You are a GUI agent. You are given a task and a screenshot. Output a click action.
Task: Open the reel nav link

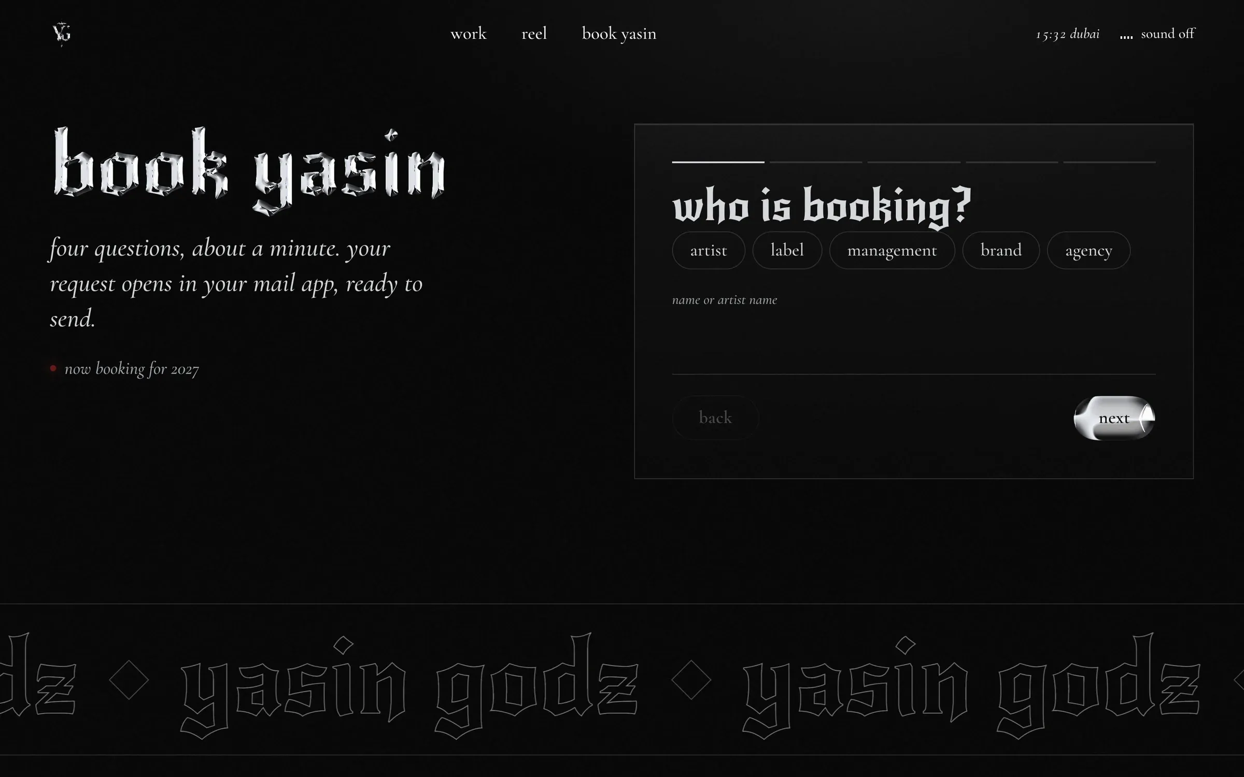click(x=534, y=34)
